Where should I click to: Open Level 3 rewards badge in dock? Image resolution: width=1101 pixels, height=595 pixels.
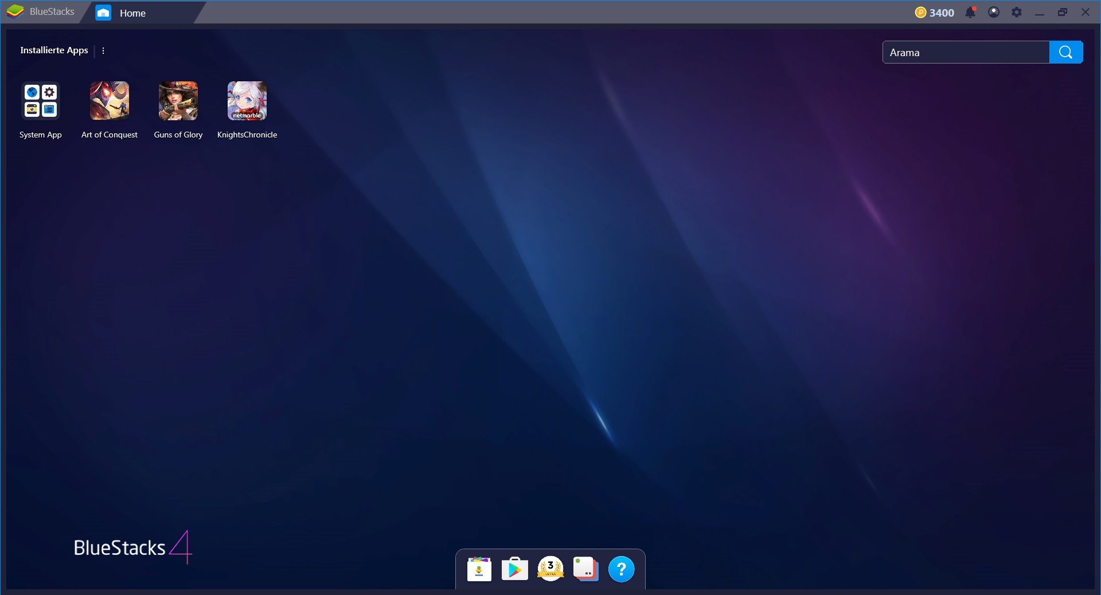click(x=550, y=569)
